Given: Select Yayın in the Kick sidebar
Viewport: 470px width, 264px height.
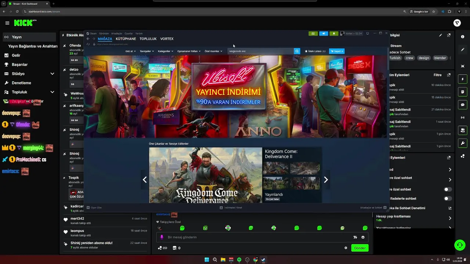Looking at the screenshot, I should click(29, 37).
